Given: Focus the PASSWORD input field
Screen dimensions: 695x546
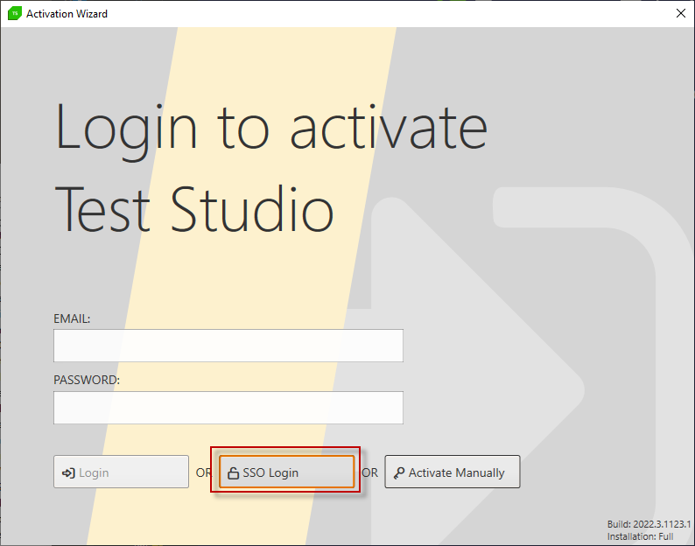Looking at the screenshot, I should click(x=228, y=407).
